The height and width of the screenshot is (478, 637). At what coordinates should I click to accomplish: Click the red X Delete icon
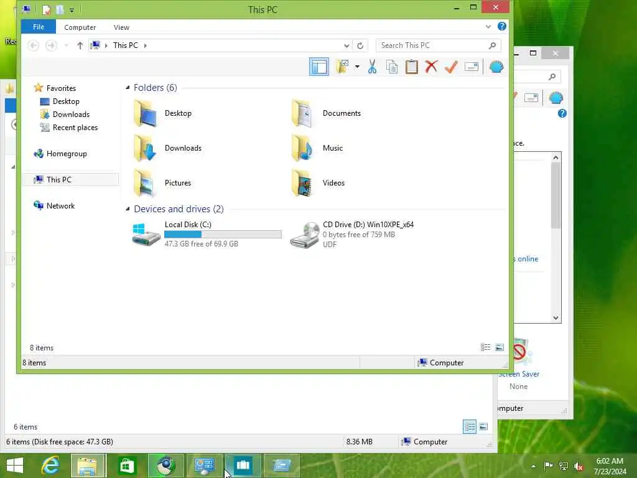pyautogui.click(x=432, y=67)
